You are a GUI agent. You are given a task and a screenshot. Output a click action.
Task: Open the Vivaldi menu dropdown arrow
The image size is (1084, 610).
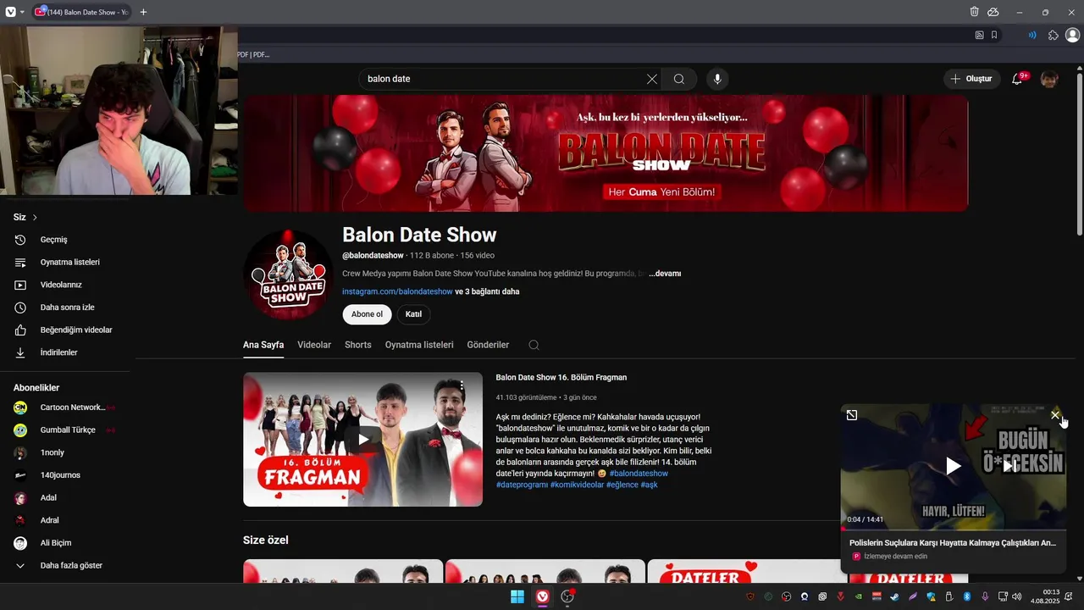23,12
